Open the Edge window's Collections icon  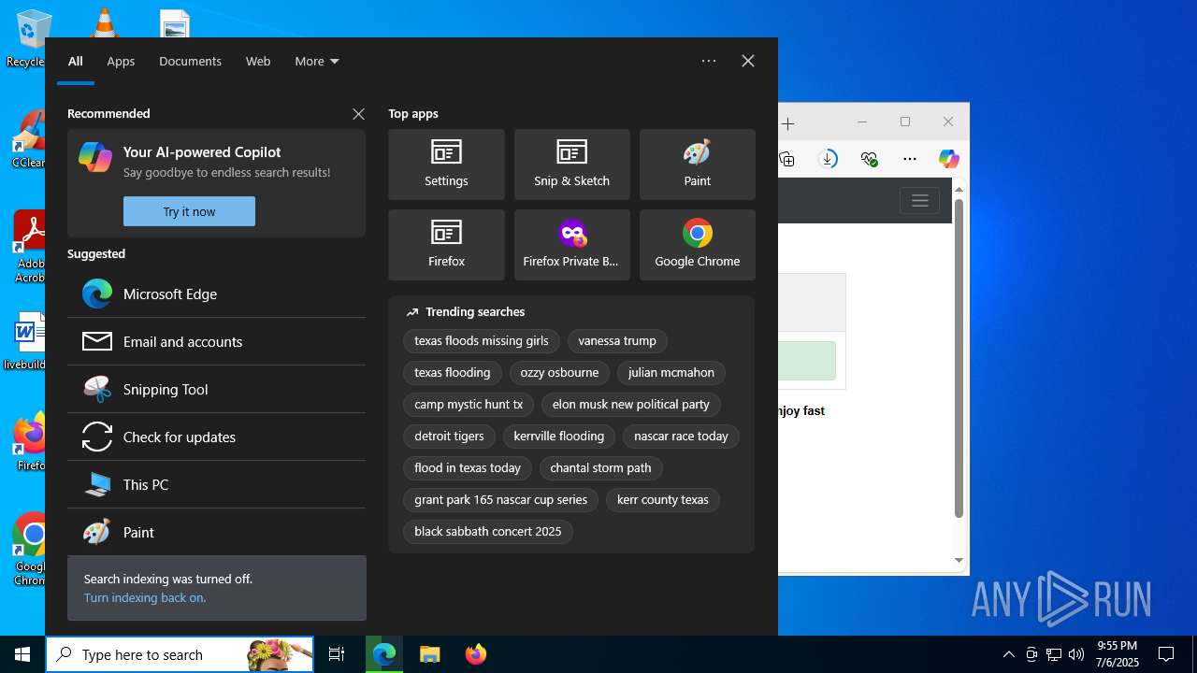point(787,159)
